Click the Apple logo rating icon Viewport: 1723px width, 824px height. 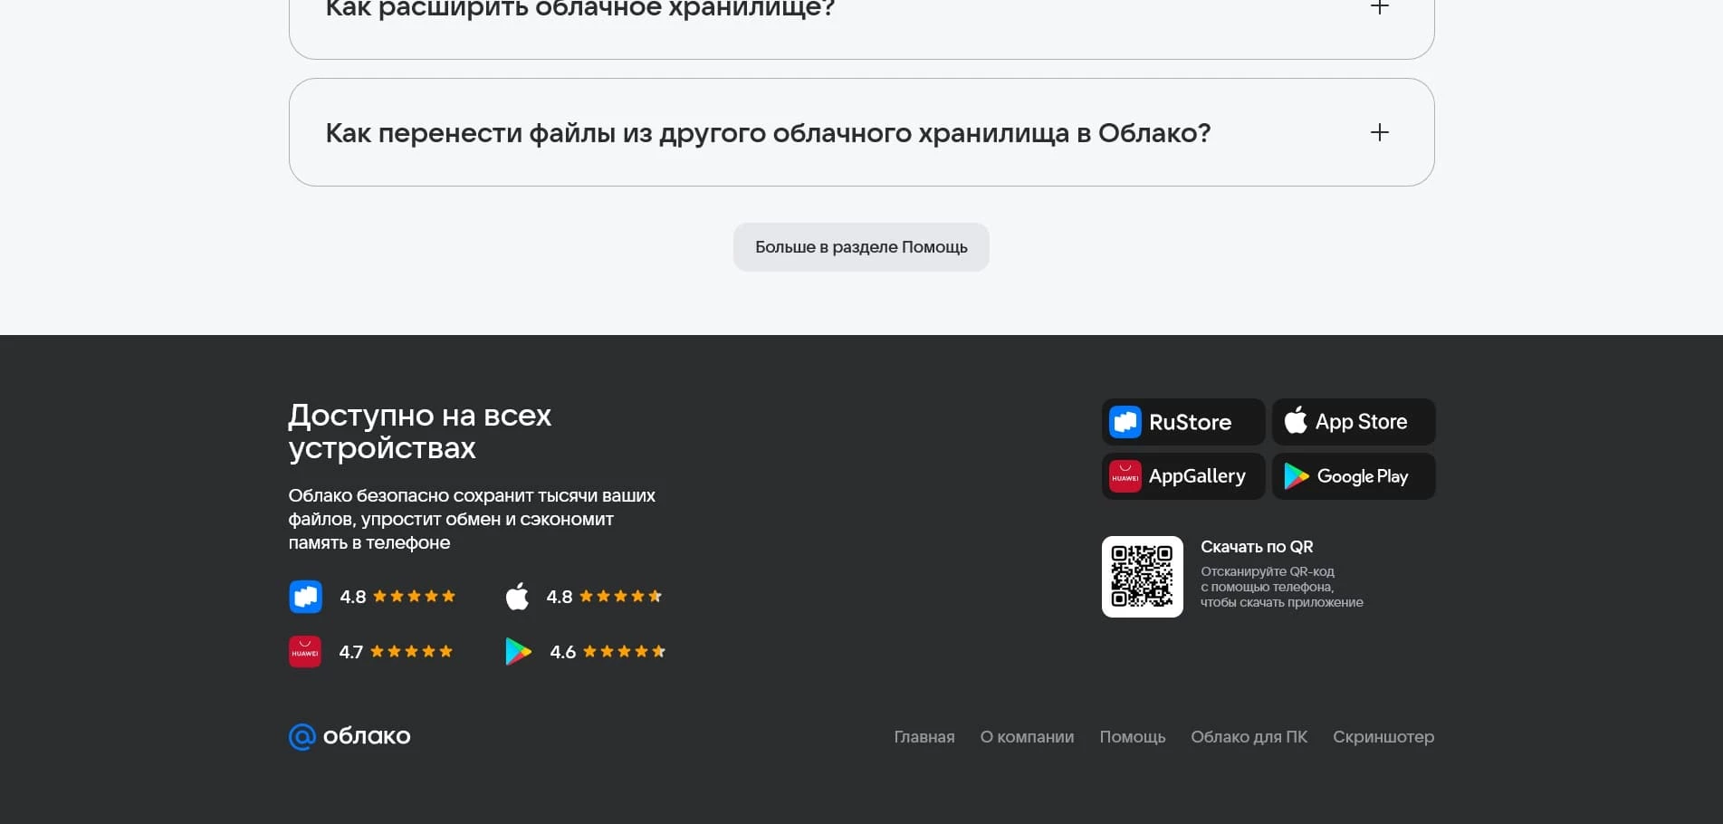517,597
